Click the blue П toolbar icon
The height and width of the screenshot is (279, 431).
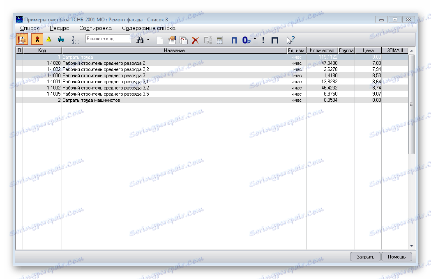(234, 40)
